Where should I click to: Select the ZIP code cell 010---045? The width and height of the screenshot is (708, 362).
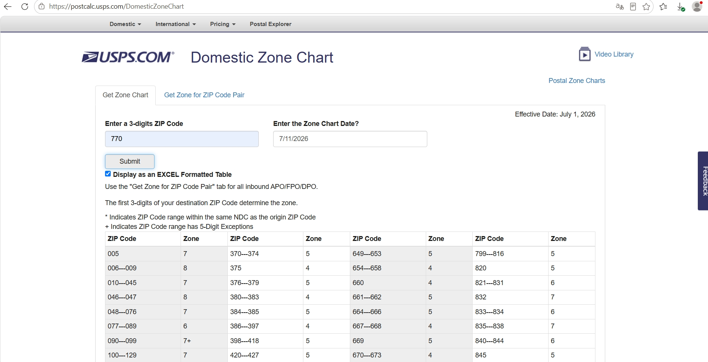pyautogui.click(x=143, y=283)
